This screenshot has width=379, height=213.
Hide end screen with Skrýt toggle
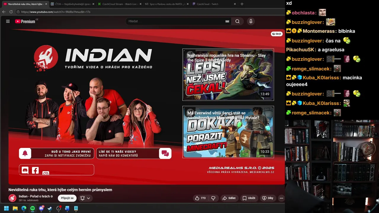pyautogui.click(x=277, y=34)
